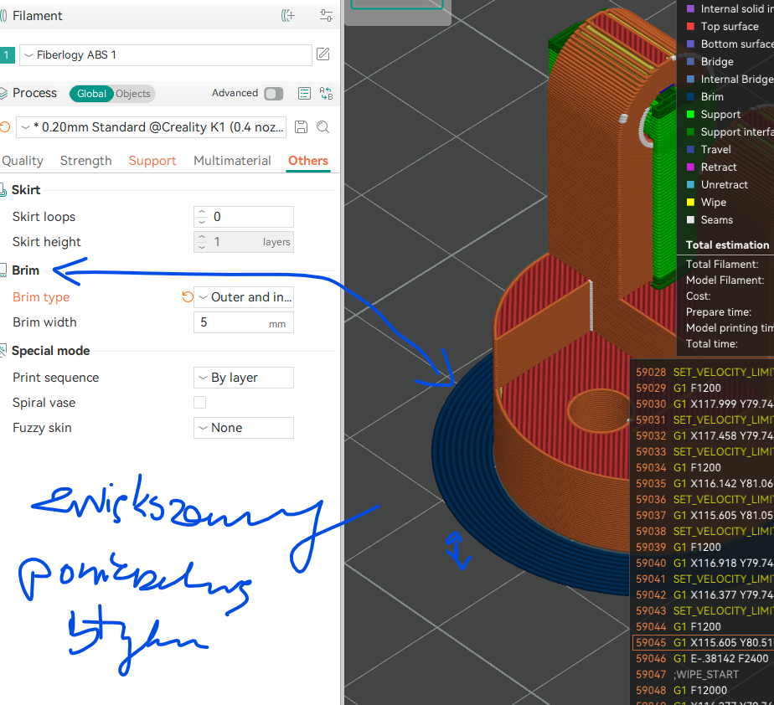Toggle the Advanced mode switch
This screenshot has width=774, height=705.
click(273, 94)
